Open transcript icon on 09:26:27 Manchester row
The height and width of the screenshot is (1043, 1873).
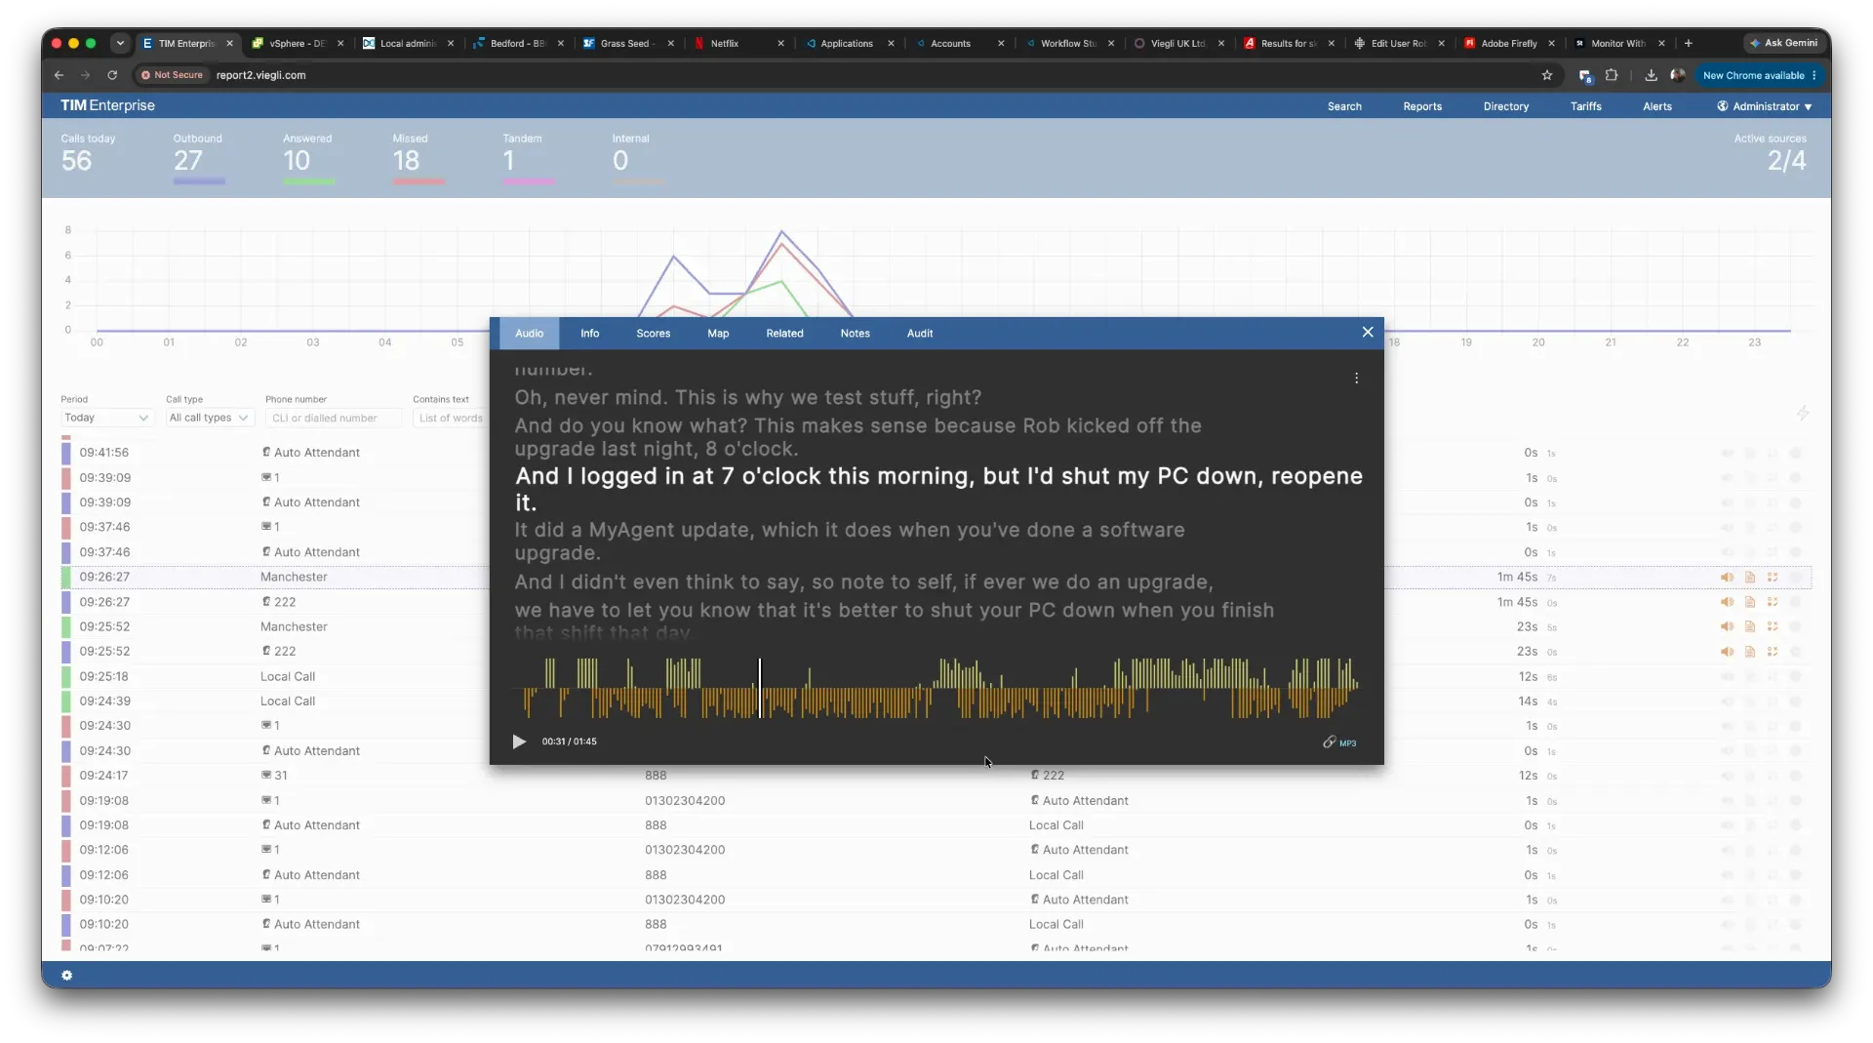coord(1750,578)
